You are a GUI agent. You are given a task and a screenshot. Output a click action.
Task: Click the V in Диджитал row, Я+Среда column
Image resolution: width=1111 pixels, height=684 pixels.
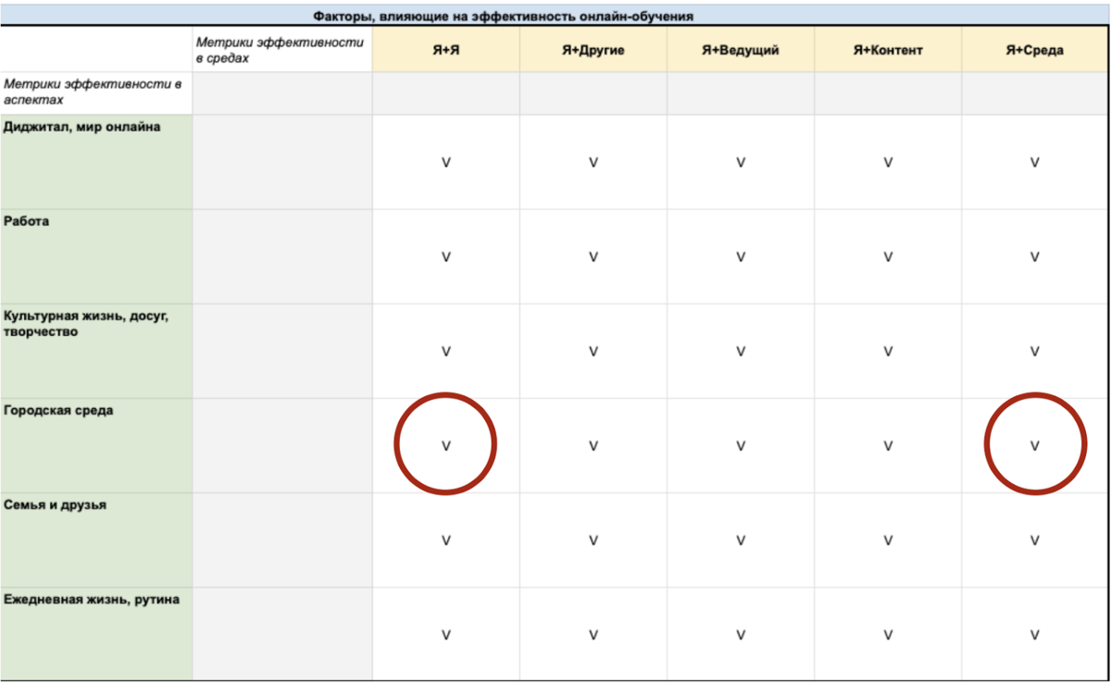click(x=1035, y=163)
